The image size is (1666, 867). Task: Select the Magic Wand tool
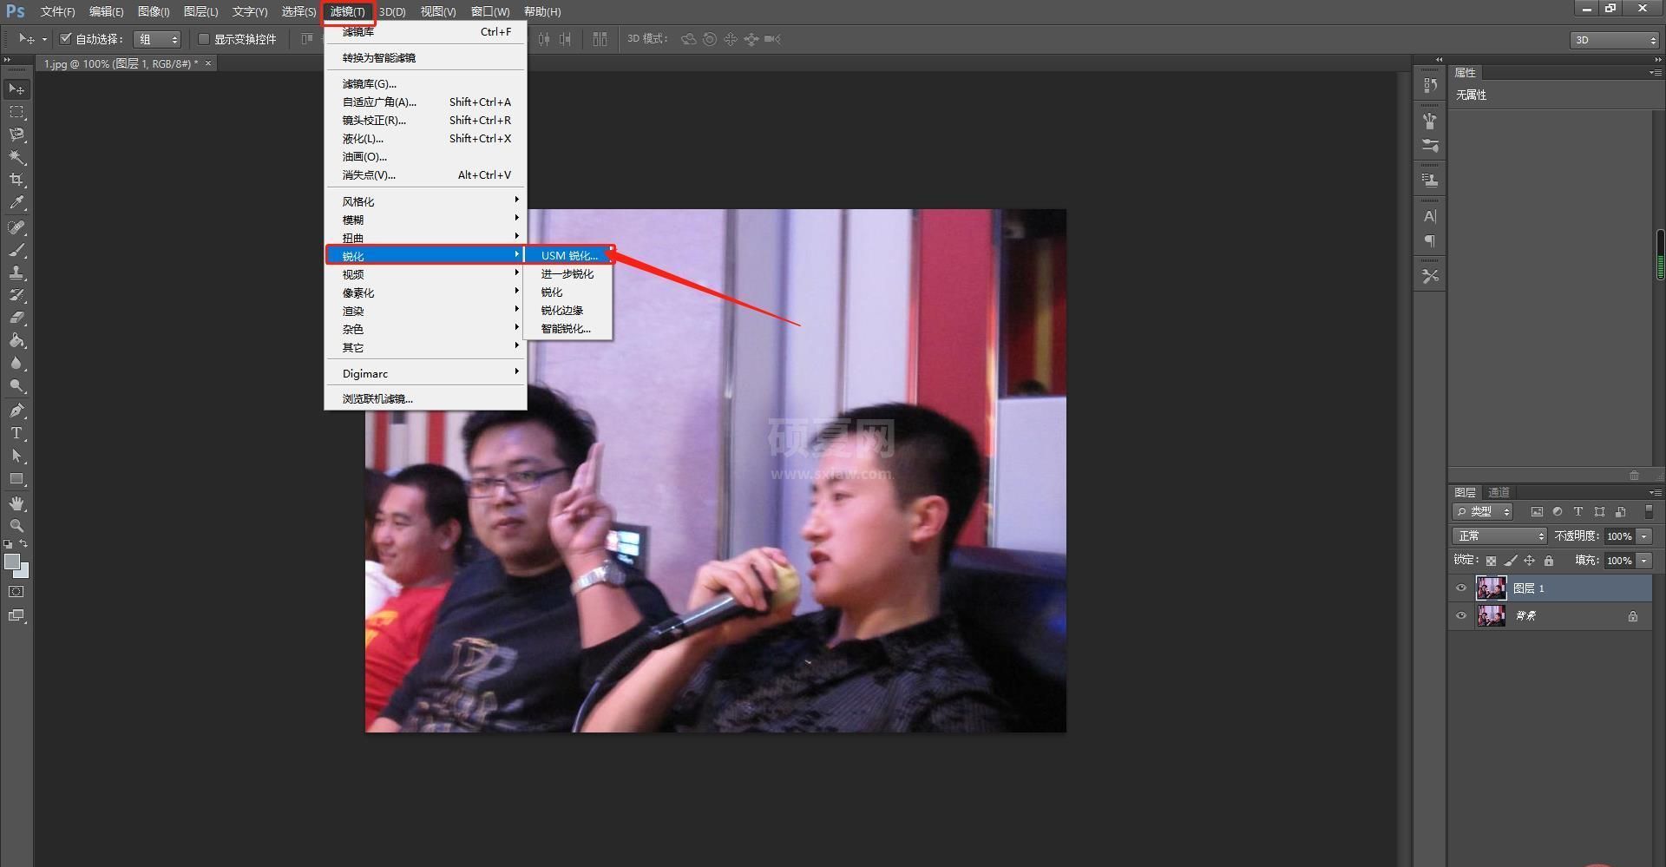[x=16, y=157]
